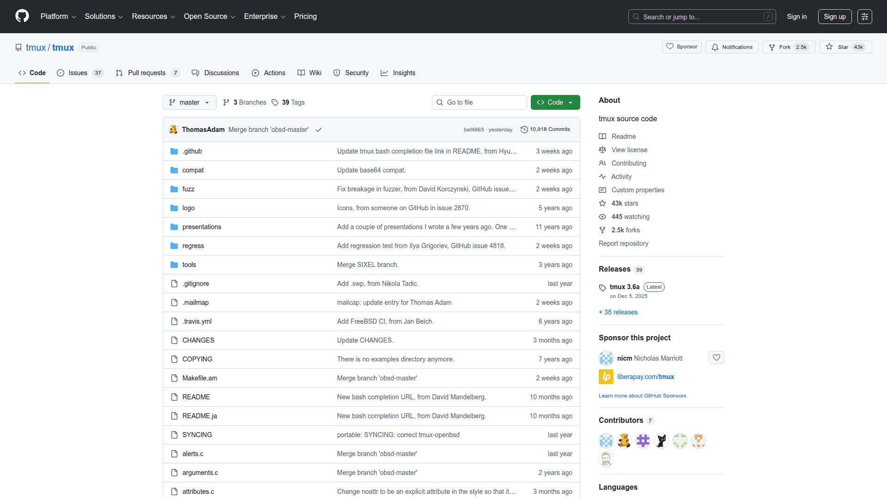Click the fuzz folder icon
Viewport: 887px width, 498px height.
174,189
